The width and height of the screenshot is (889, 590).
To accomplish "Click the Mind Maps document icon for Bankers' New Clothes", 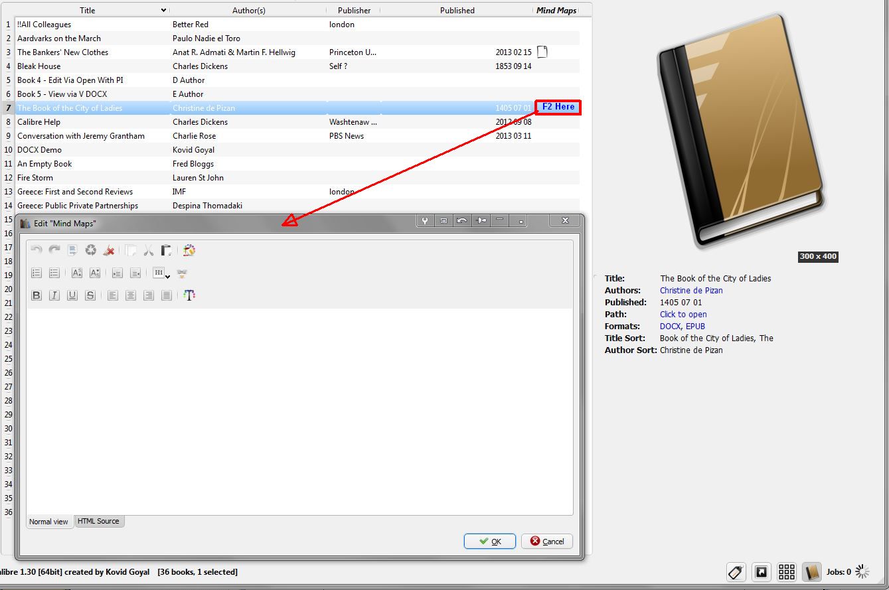I will coord(542,52).
